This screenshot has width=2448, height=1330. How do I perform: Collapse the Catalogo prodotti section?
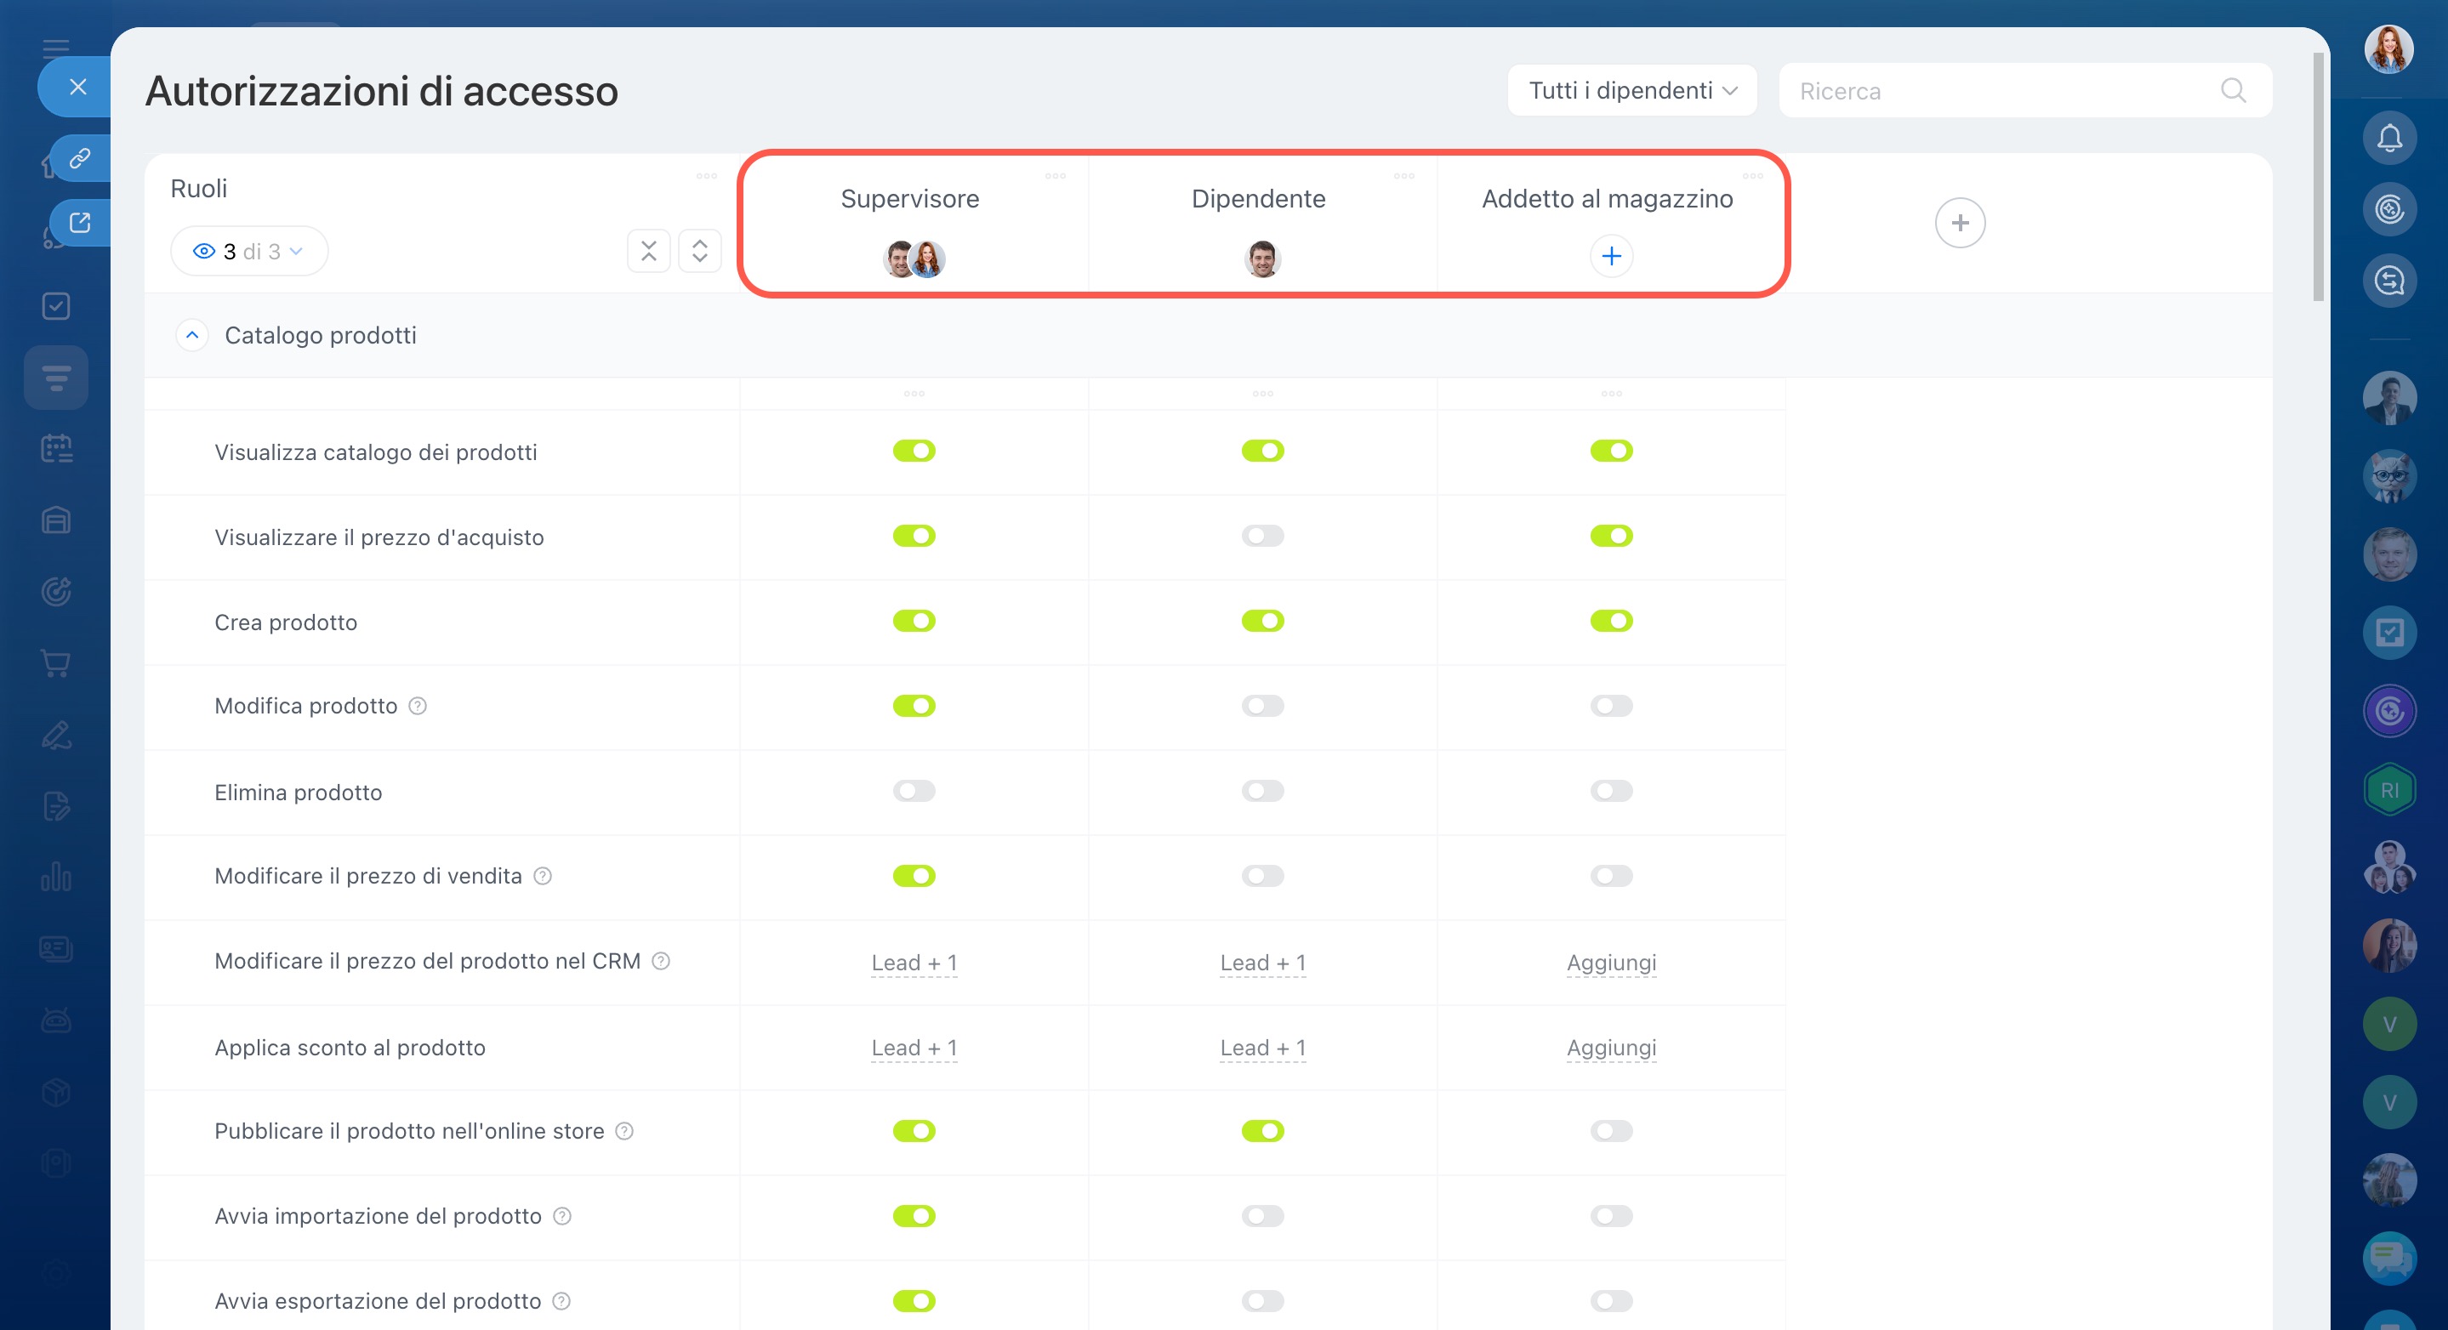[x=192, y=335]
